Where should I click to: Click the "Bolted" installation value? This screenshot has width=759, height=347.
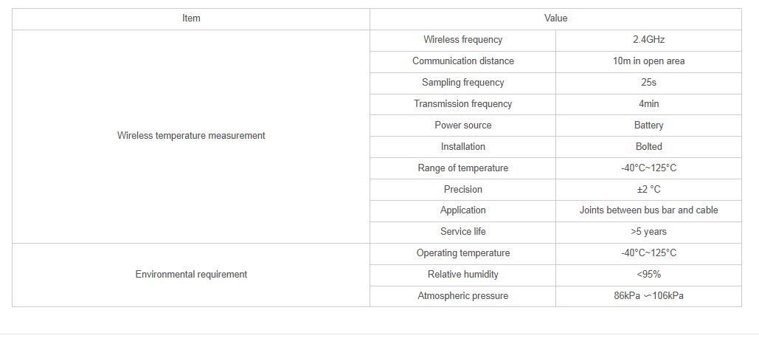click(648, 147)
